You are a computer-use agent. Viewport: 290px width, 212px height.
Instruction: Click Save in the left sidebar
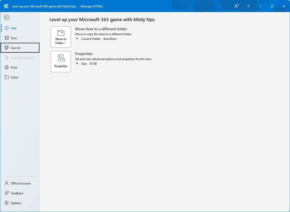point(14,38)
